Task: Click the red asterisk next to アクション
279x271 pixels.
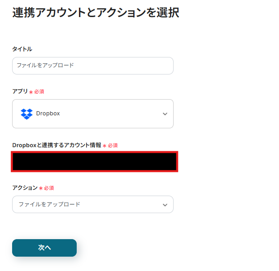Action: coord(41,188)
